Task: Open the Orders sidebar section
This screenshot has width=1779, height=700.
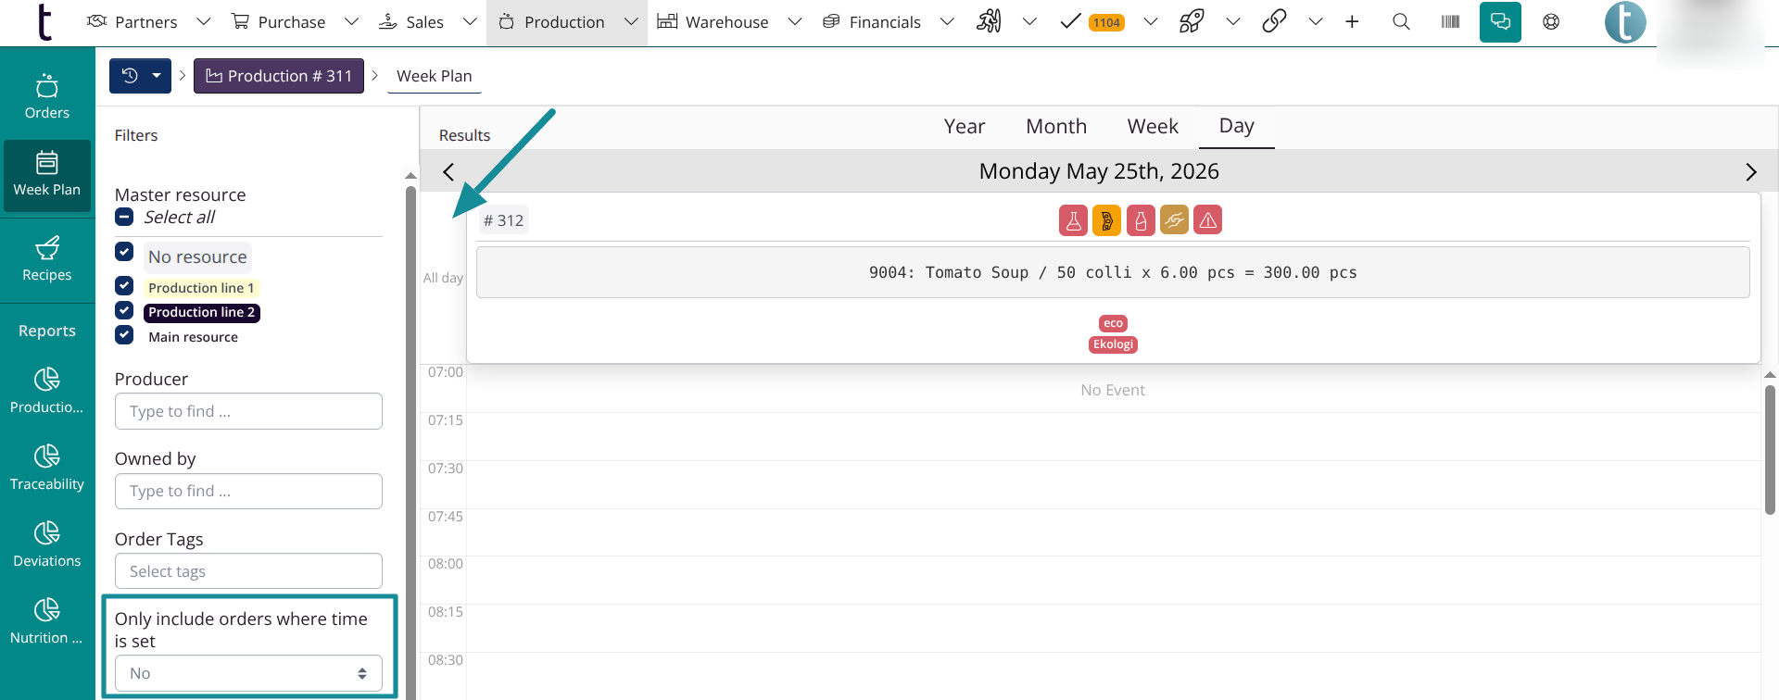Action: (x=47, y=97)
